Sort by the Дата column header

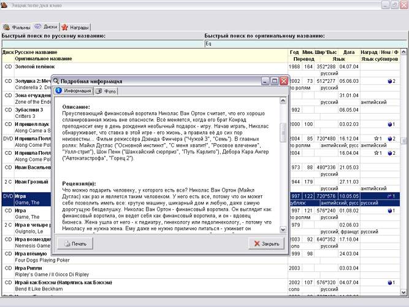(x=348, y=53)
